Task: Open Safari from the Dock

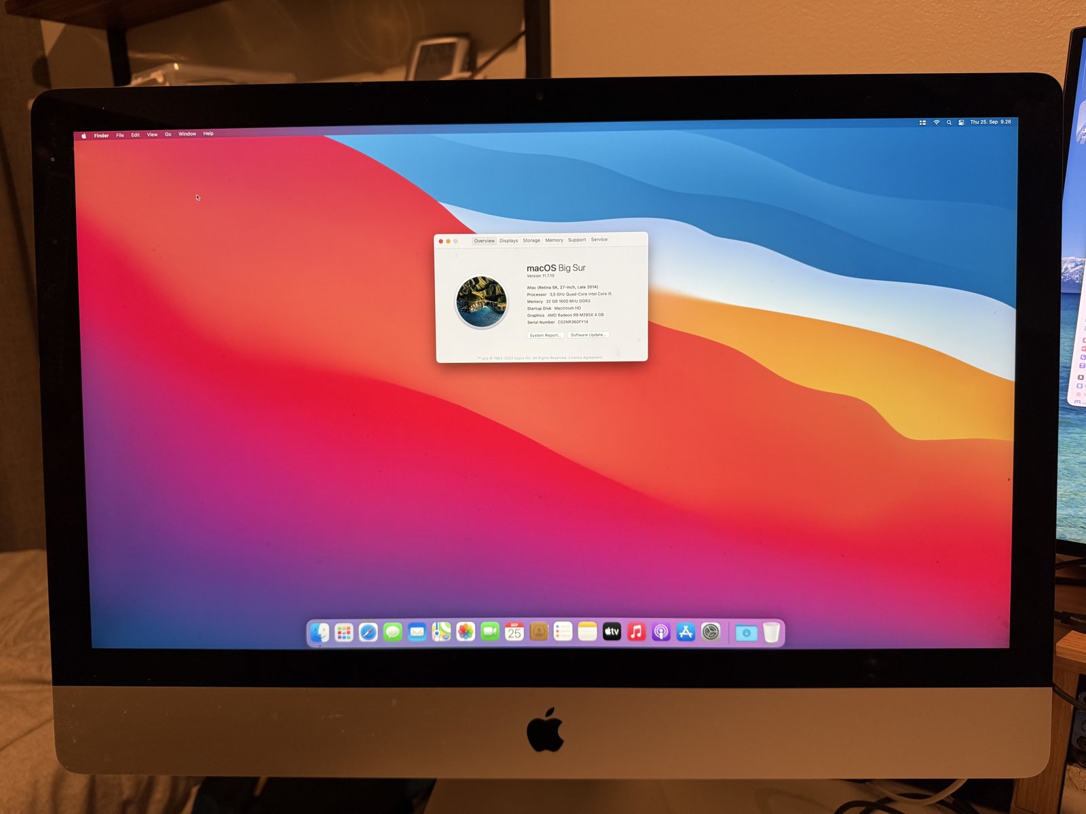Action: tap(368, 633)
